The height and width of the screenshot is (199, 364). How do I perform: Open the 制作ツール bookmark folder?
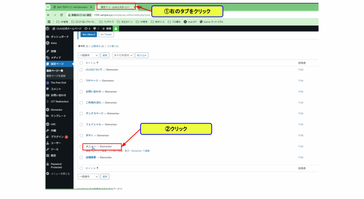coord(157,22)
